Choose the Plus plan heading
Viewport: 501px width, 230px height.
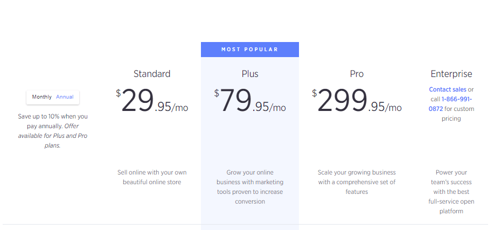click(x=250, y=74)
